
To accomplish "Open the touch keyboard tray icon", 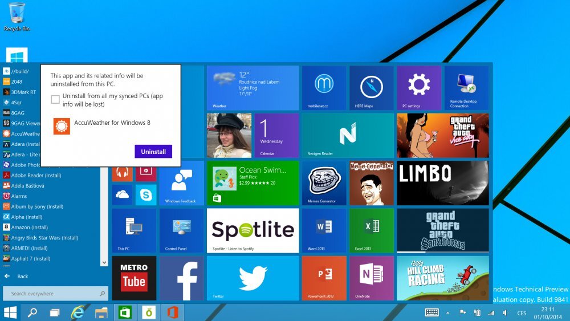I will [432, 312].
